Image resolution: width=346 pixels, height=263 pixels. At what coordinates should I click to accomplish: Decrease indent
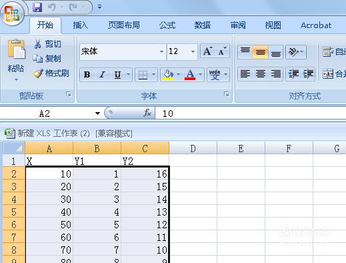pyautogui.click(x=293, y=74)
